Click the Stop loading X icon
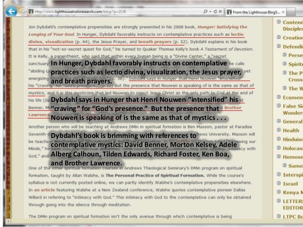This screenshot has height=227, width=303. point(220,11)
